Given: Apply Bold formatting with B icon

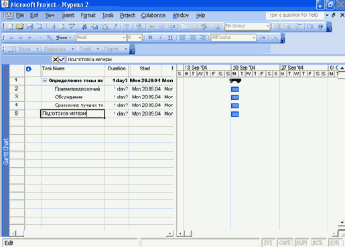Looking at the screenshot, I should tap(150, 38).
